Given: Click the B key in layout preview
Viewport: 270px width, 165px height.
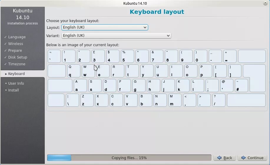Looking at the screenshot, I should click(146, 100).
